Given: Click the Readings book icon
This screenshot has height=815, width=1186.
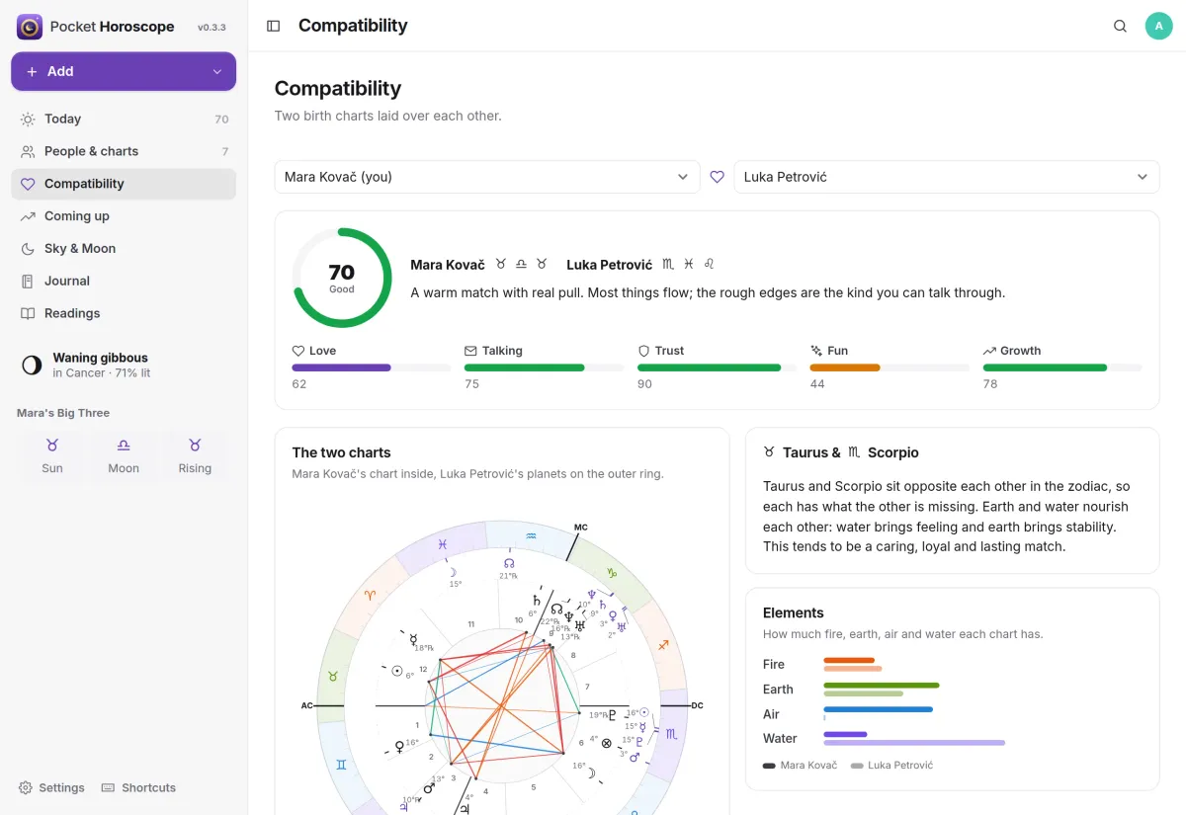Looking at the screenshot, I should (x=28, y=313).
